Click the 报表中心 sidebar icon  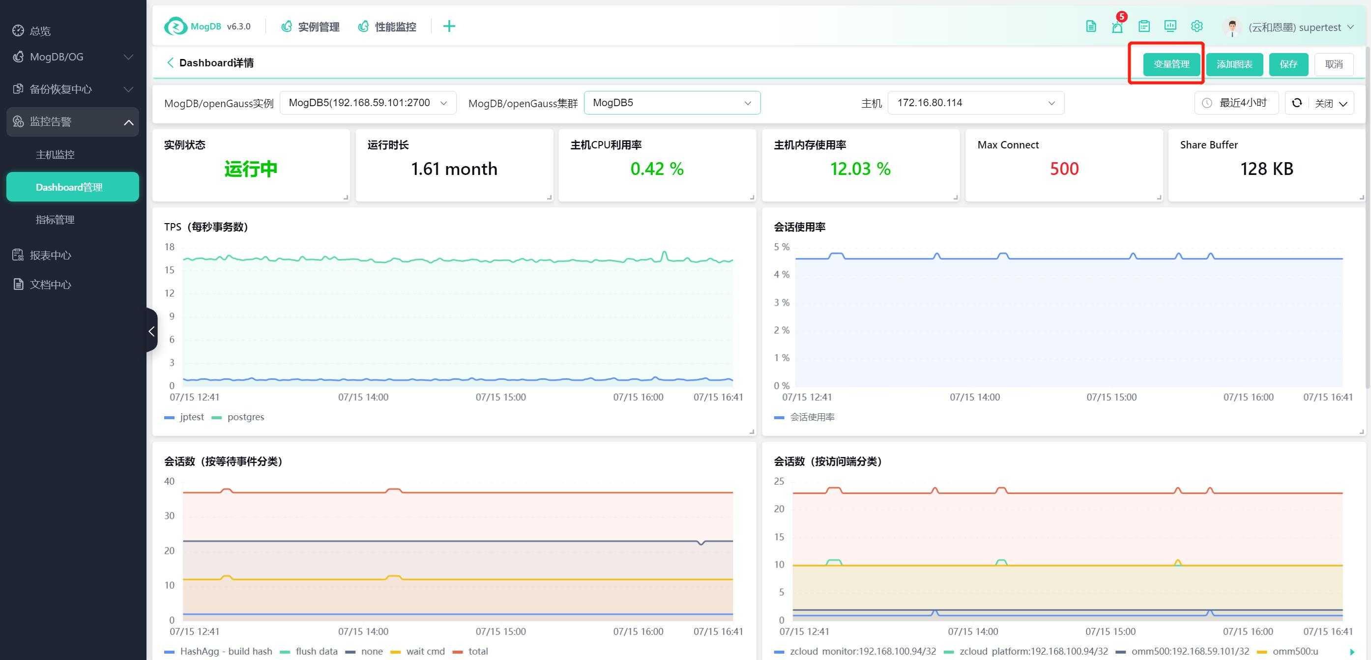pos(18,255)
